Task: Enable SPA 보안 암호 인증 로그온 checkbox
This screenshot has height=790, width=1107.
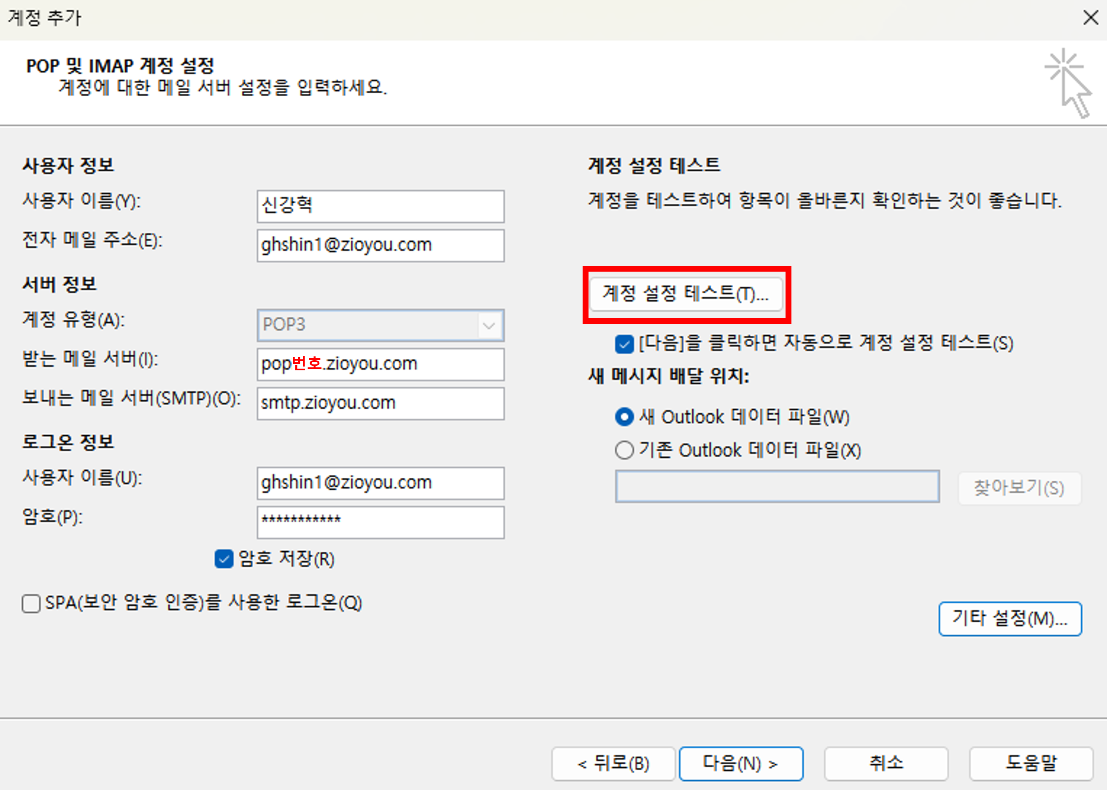Action: point(31,604)
